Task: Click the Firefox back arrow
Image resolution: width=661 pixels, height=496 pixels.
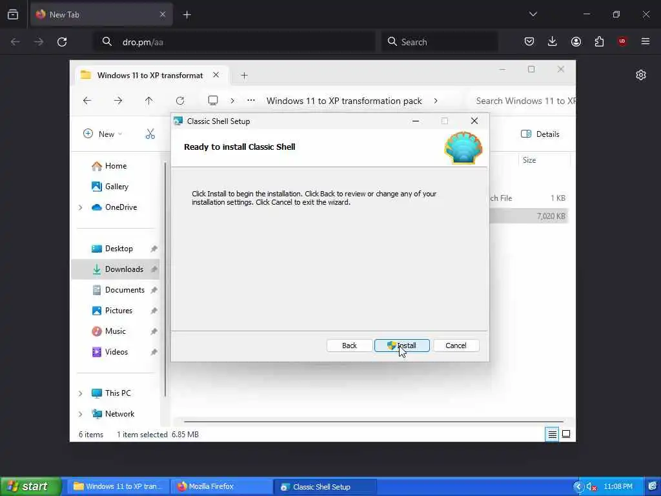Action: click(15, 42)
